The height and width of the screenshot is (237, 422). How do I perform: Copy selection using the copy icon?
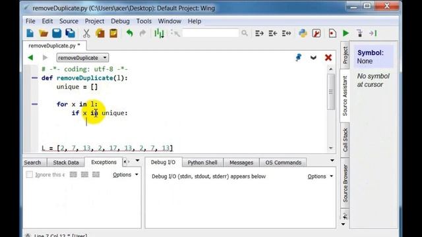[x=100, y=34]
